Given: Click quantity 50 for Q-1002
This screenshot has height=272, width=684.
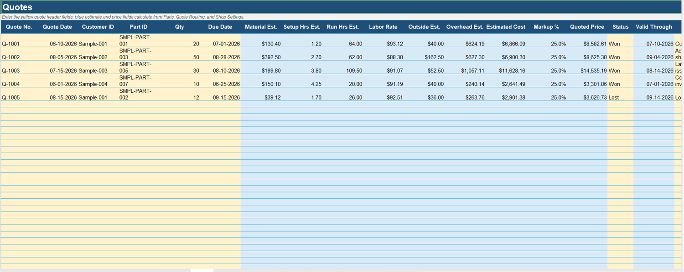Looking at the screenshot, I should coord(196,57).
